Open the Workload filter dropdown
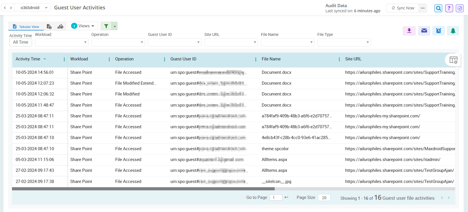 [x=61, y=42]
